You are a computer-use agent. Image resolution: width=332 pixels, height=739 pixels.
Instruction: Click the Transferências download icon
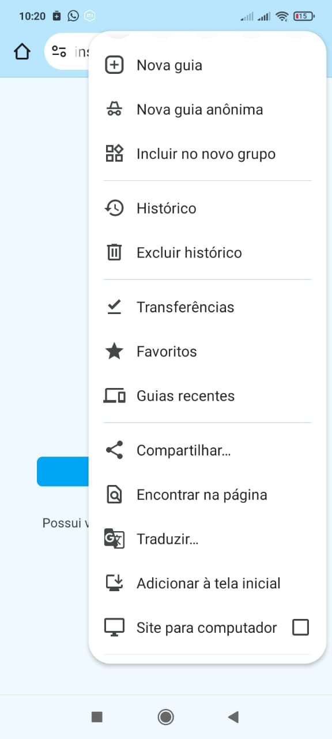coord(115,307)
